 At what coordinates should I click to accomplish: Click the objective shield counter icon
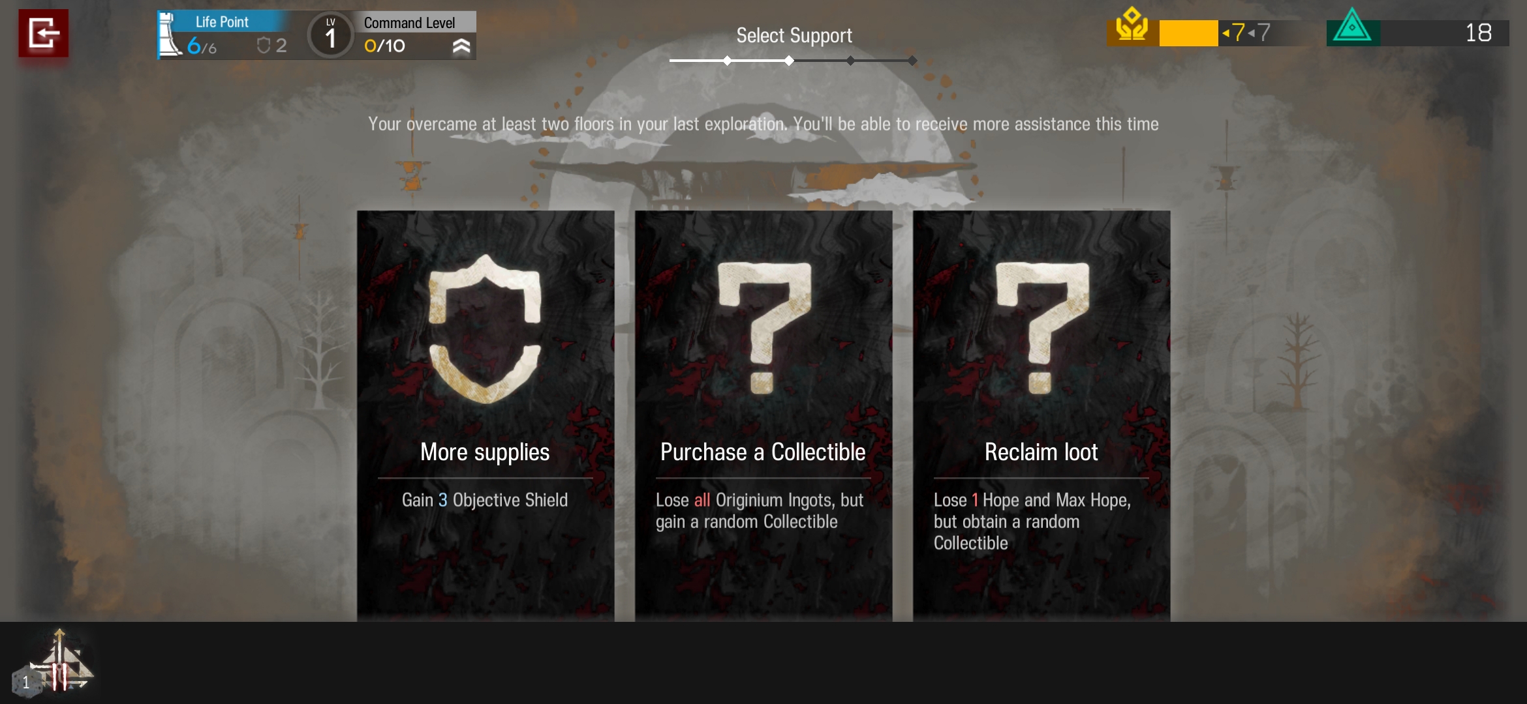pyautogui.click(x=263, y=45)
